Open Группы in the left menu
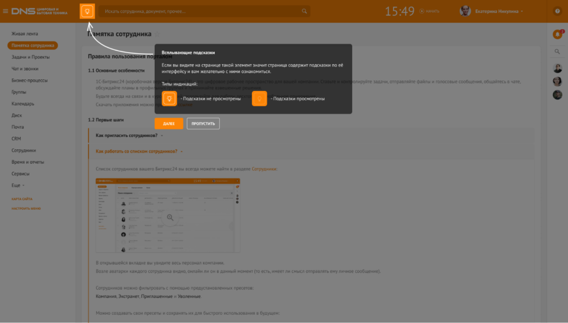This screenshot has width=568, height=323. click(x=19, y=92)
